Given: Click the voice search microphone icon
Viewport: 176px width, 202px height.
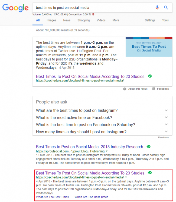Looking at the screenshot, I should coord(157,8).
